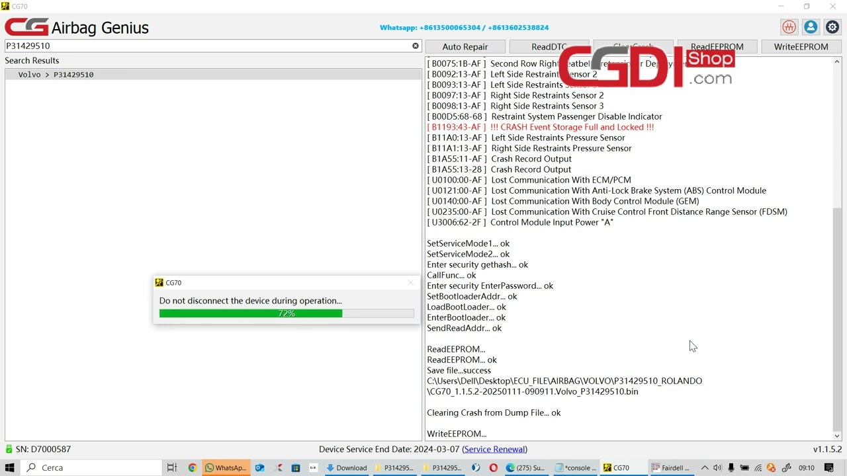Click the CG70 taskbar button
The width and height of the screenshot is (847, 476).
pyautogui.click(x=623, y=467)
